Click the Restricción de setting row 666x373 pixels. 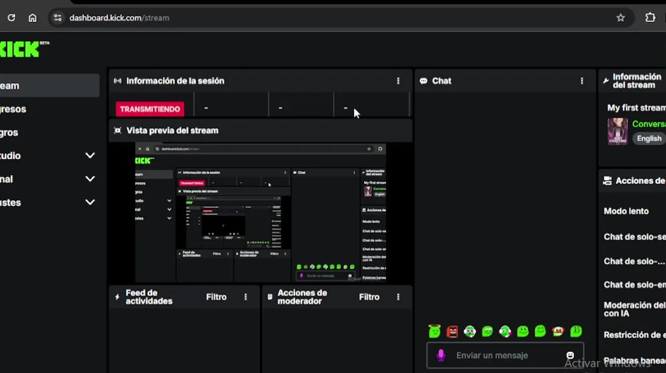[x=634, y=335]
